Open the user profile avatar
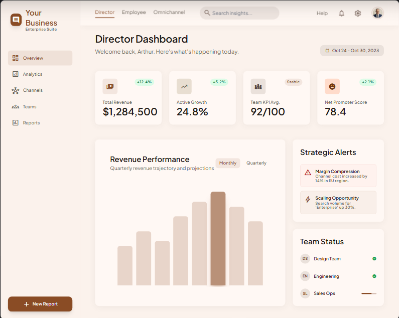This screenshot has height=318, width=399. [x=377, y=13]
